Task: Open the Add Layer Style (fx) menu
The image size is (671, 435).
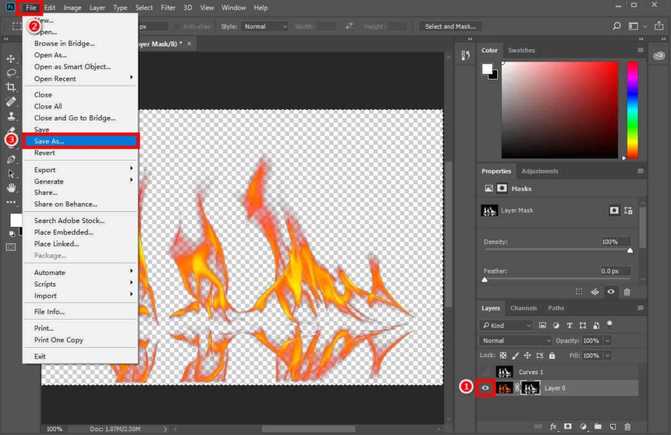Action: point(554,426)
